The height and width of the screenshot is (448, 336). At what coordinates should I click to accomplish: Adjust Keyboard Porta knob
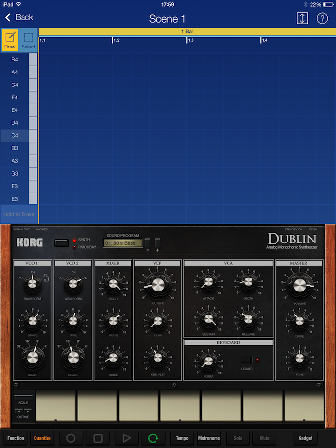(208, 361)
